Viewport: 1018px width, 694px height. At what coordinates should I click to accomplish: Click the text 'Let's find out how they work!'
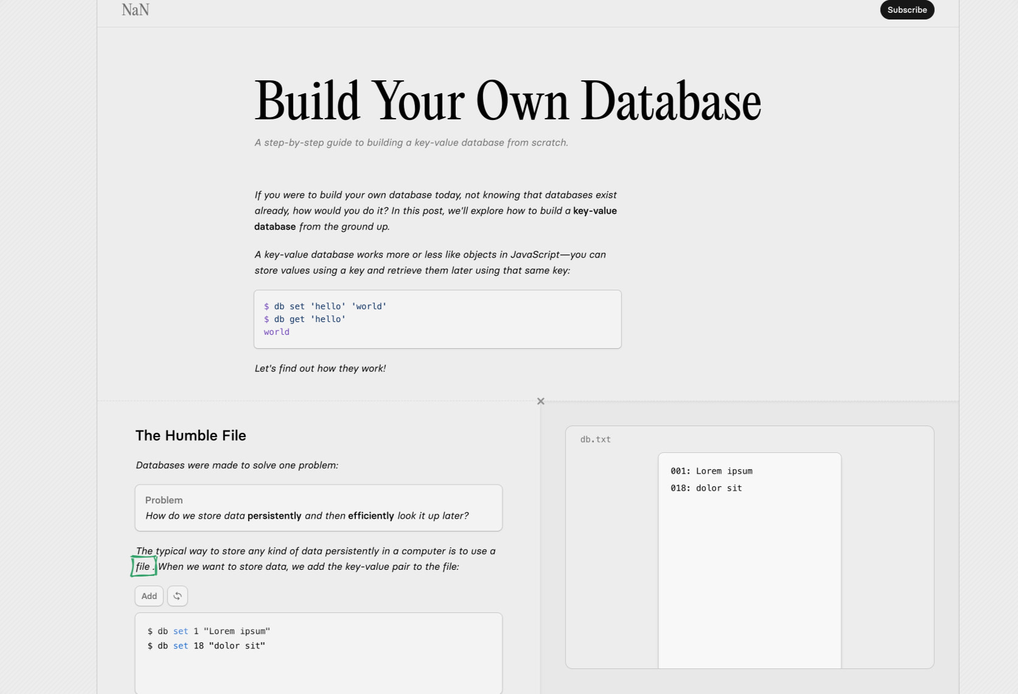pyautogui.click(x=320, y=368)
